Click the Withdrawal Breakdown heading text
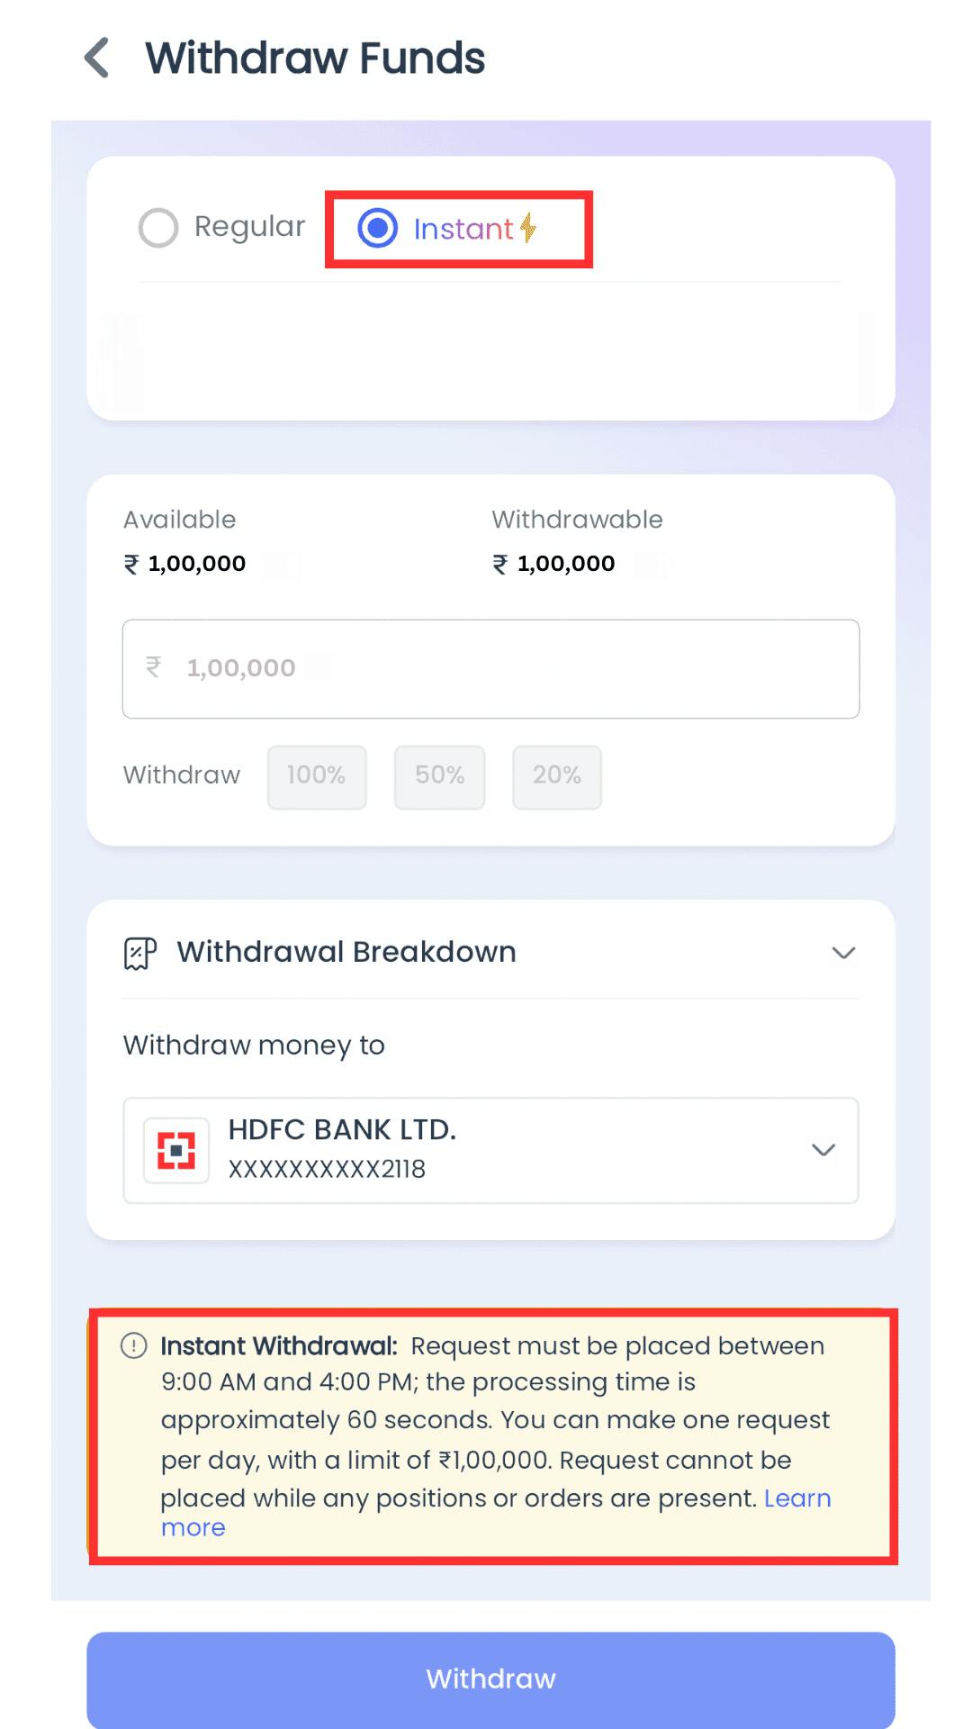This screenshot has height=1729, width=972. (x=346, y=952)
